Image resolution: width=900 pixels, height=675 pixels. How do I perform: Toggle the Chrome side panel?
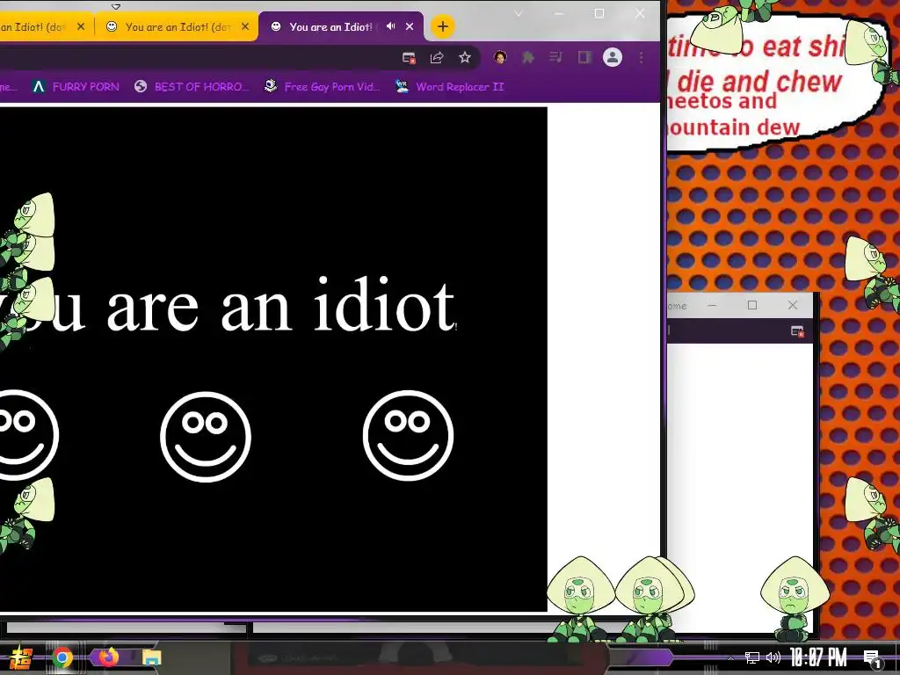[584, 57]
